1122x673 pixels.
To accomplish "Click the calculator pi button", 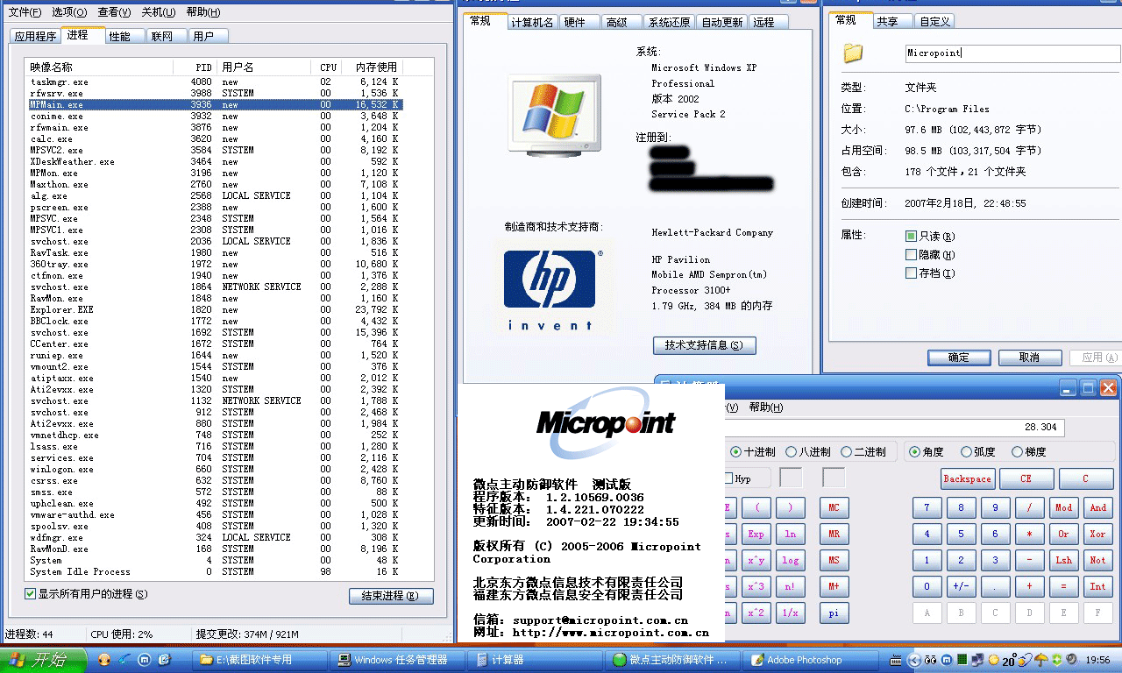I will pyautogui.click(x=834, y=613).
